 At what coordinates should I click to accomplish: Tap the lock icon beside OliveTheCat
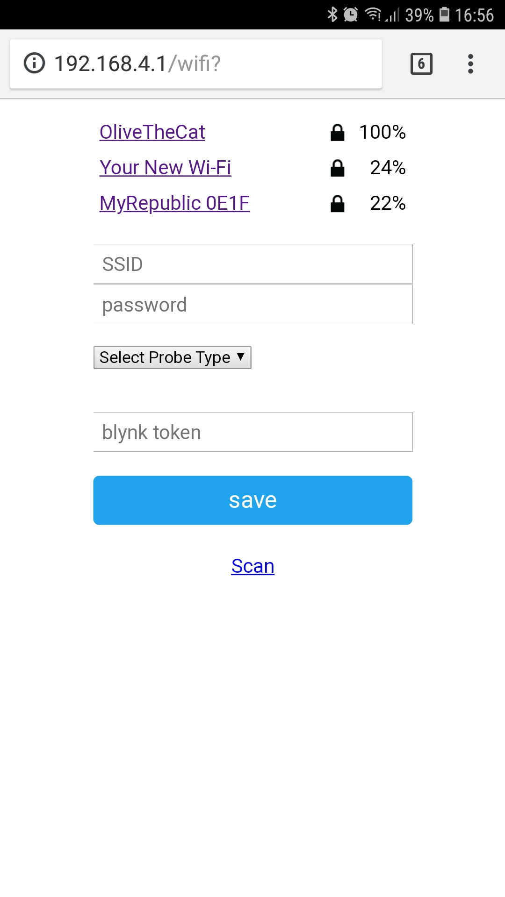pos(337,133)
